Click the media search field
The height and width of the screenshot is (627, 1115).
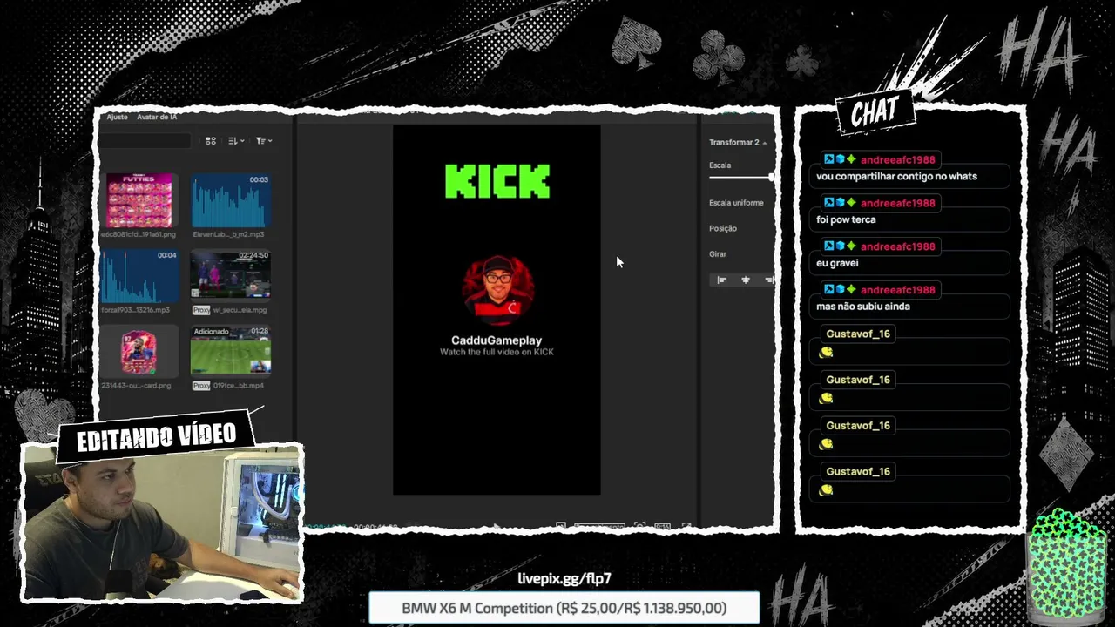click(x=145, y=140)
